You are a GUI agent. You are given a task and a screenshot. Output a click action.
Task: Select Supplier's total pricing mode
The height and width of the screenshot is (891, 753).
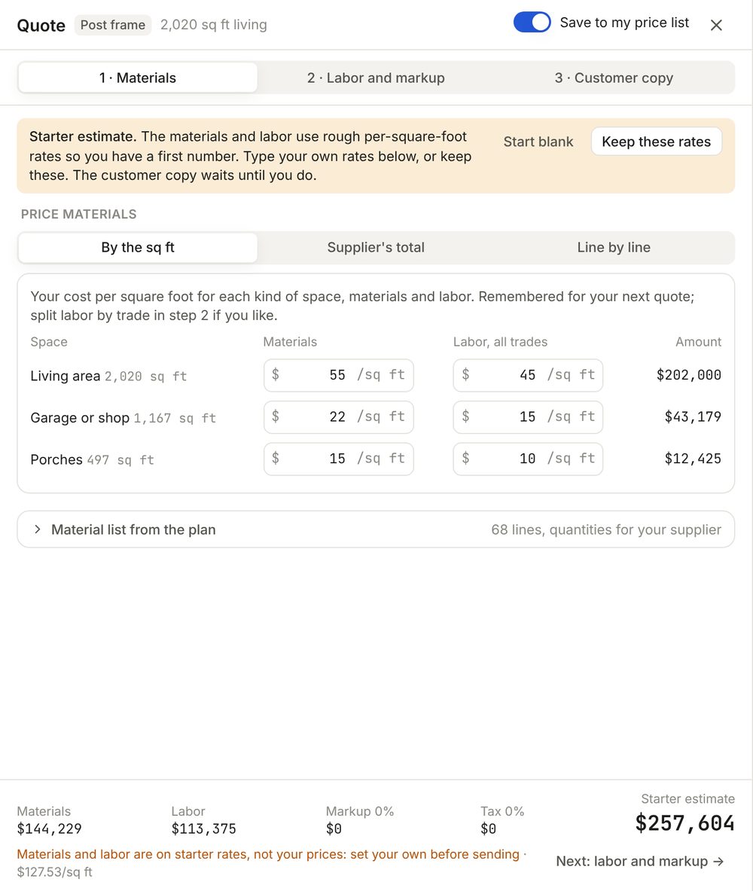click(x=376, y=247)
